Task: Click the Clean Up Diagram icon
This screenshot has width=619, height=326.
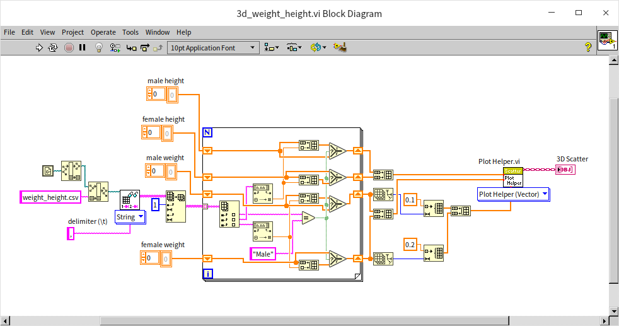Action: pos(341,47)
